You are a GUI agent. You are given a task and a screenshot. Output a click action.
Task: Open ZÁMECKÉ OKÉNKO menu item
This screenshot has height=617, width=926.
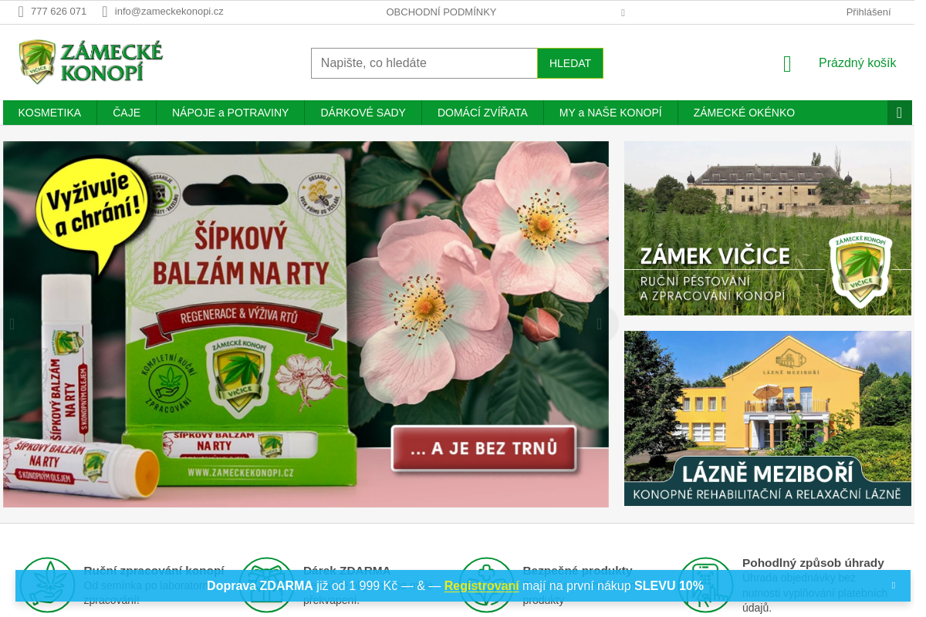click(x=744, y=113)
